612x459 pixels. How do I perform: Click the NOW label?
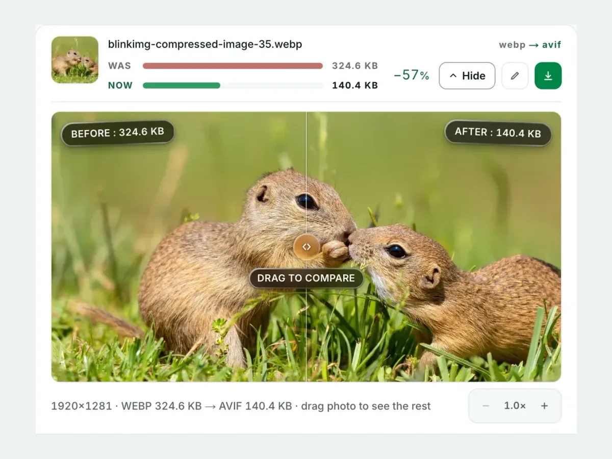pos(120,85)
